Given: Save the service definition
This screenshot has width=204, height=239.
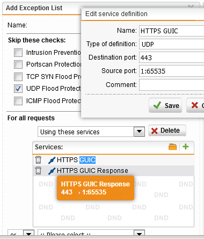Looking at the screenshot, I should tap(165, 105).
